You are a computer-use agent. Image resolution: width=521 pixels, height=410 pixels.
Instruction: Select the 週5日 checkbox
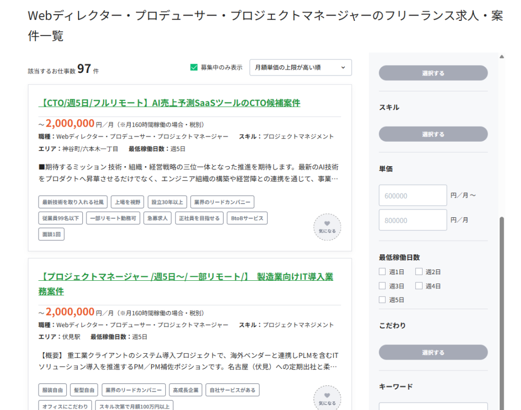point(382,300)
